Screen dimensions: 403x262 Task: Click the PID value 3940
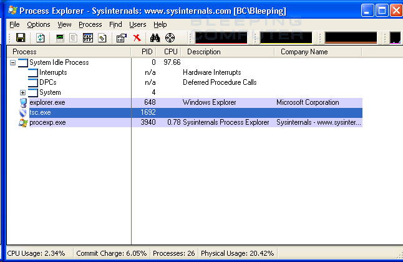tap(148, 122)
